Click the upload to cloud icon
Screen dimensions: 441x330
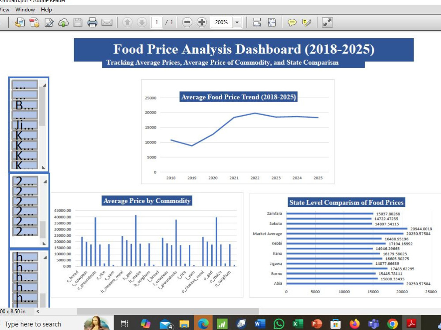pos(64,22)
